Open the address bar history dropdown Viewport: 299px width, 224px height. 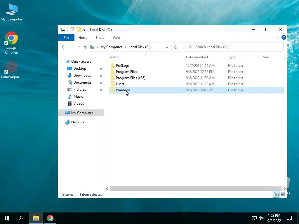(167, 47)
